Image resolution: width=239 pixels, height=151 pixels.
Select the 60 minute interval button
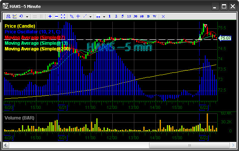142,16
